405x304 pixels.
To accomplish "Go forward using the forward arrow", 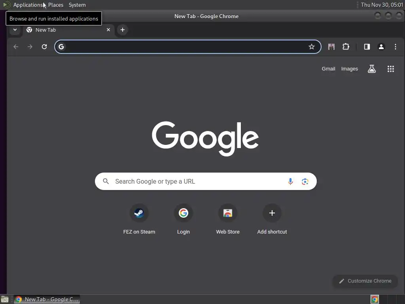I will click(30, 47).
